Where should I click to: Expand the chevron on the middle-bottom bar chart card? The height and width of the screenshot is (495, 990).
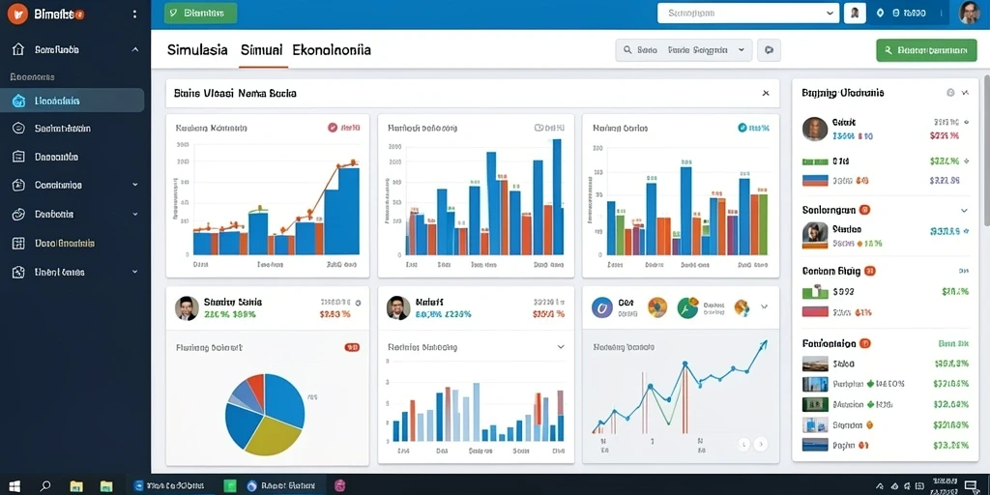560,347
